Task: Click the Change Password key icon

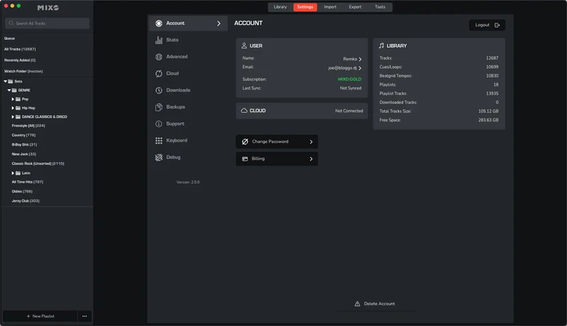Action: coord(245,141)
